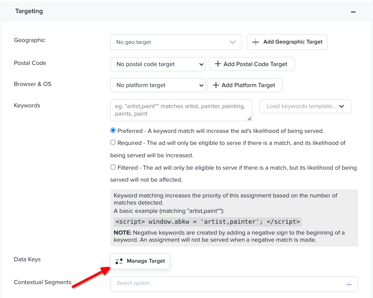Click 'Keyword matching increases the priority' help text
Image resolution: width=373 pixels, height=298 pixels.
pos(225,199)
